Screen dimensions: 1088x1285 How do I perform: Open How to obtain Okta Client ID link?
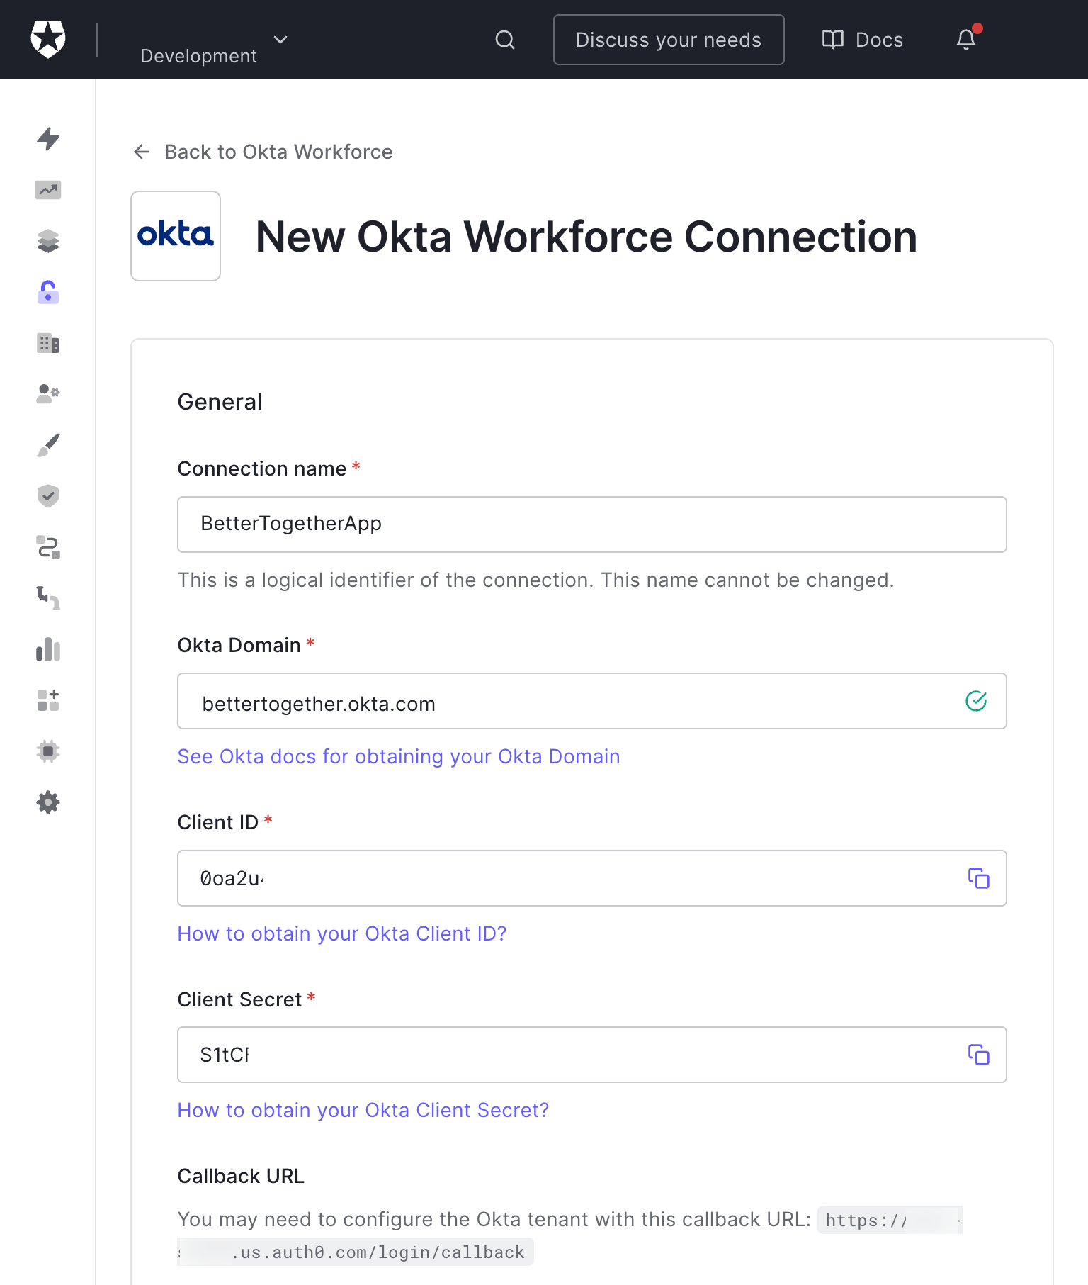pyautogui.click(x=342, y=933)
